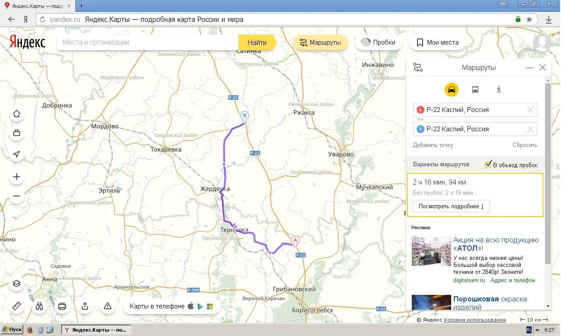Go back with browser back arrow

click(x=11, y=19)
